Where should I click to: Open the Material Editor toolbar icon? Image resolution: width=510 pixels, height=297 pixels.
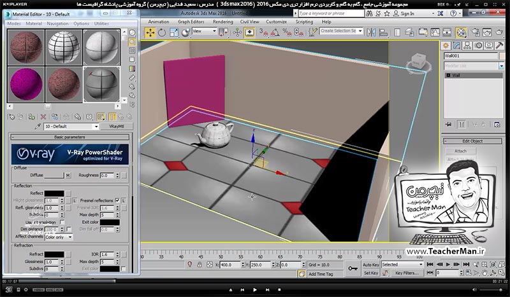tap(461, 32)
